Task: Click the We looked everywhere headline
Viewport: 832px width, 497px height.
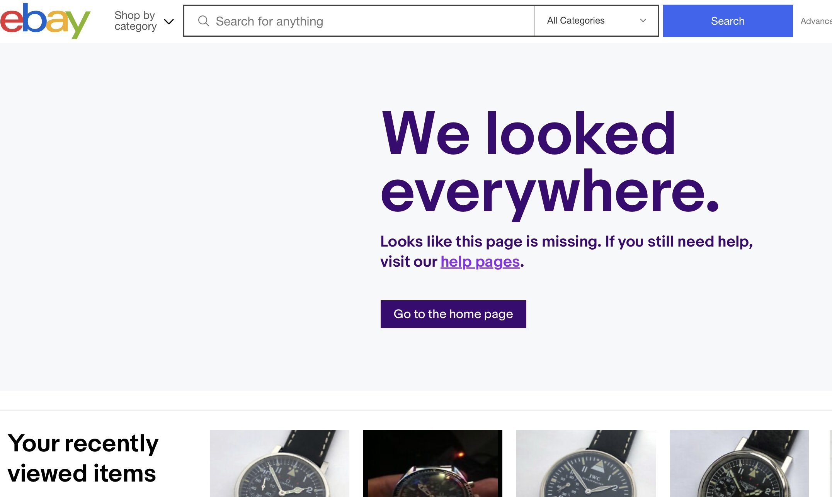Action: (549, 162)
